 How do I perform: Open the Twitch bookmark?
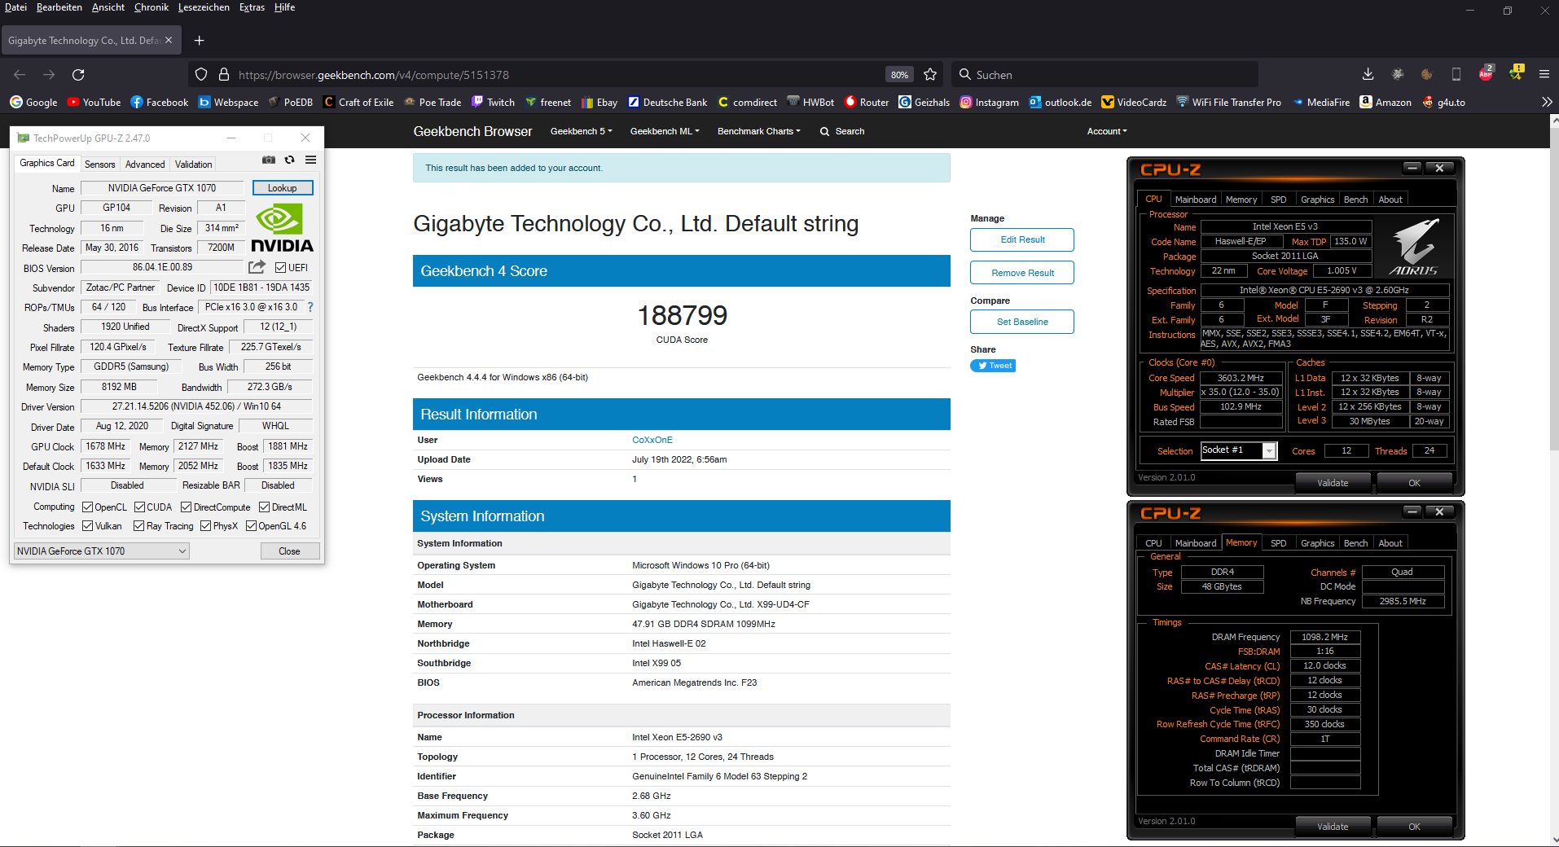[493, 102]
